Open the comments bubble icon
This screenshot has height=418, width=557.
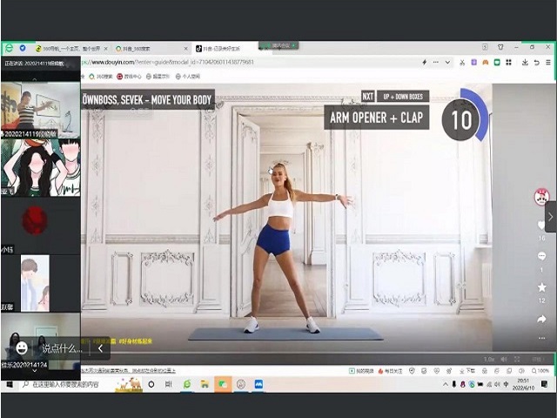pyautogui.click(x=541, y=256)
